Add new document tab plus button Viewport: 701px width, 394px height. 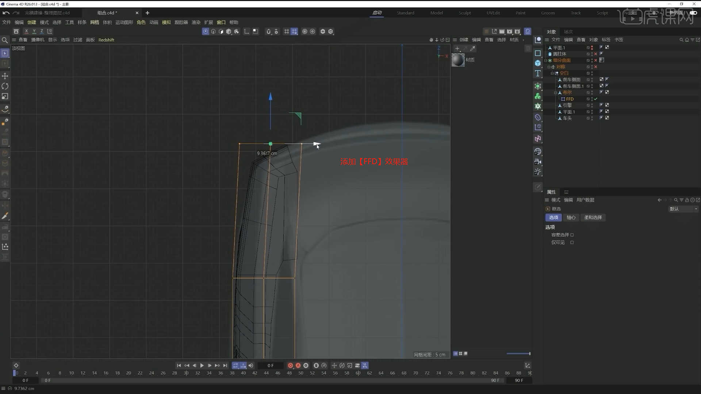(x=148, y=13)
